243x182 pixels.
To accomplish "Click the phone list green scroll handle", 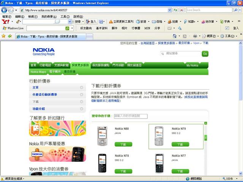I will (x=206, y=138).
